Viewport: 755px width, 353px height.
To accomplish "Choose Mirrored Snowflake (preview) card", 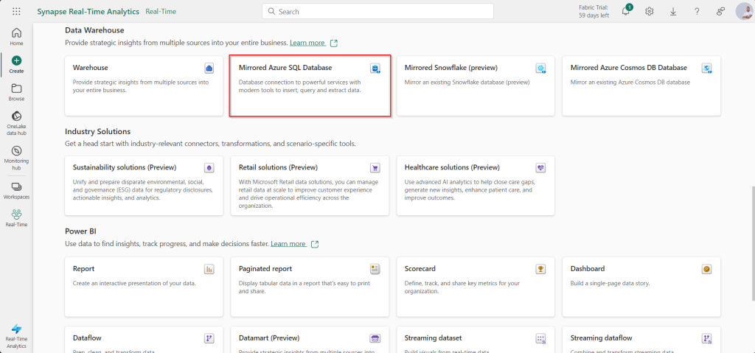I will pos(476,85).
